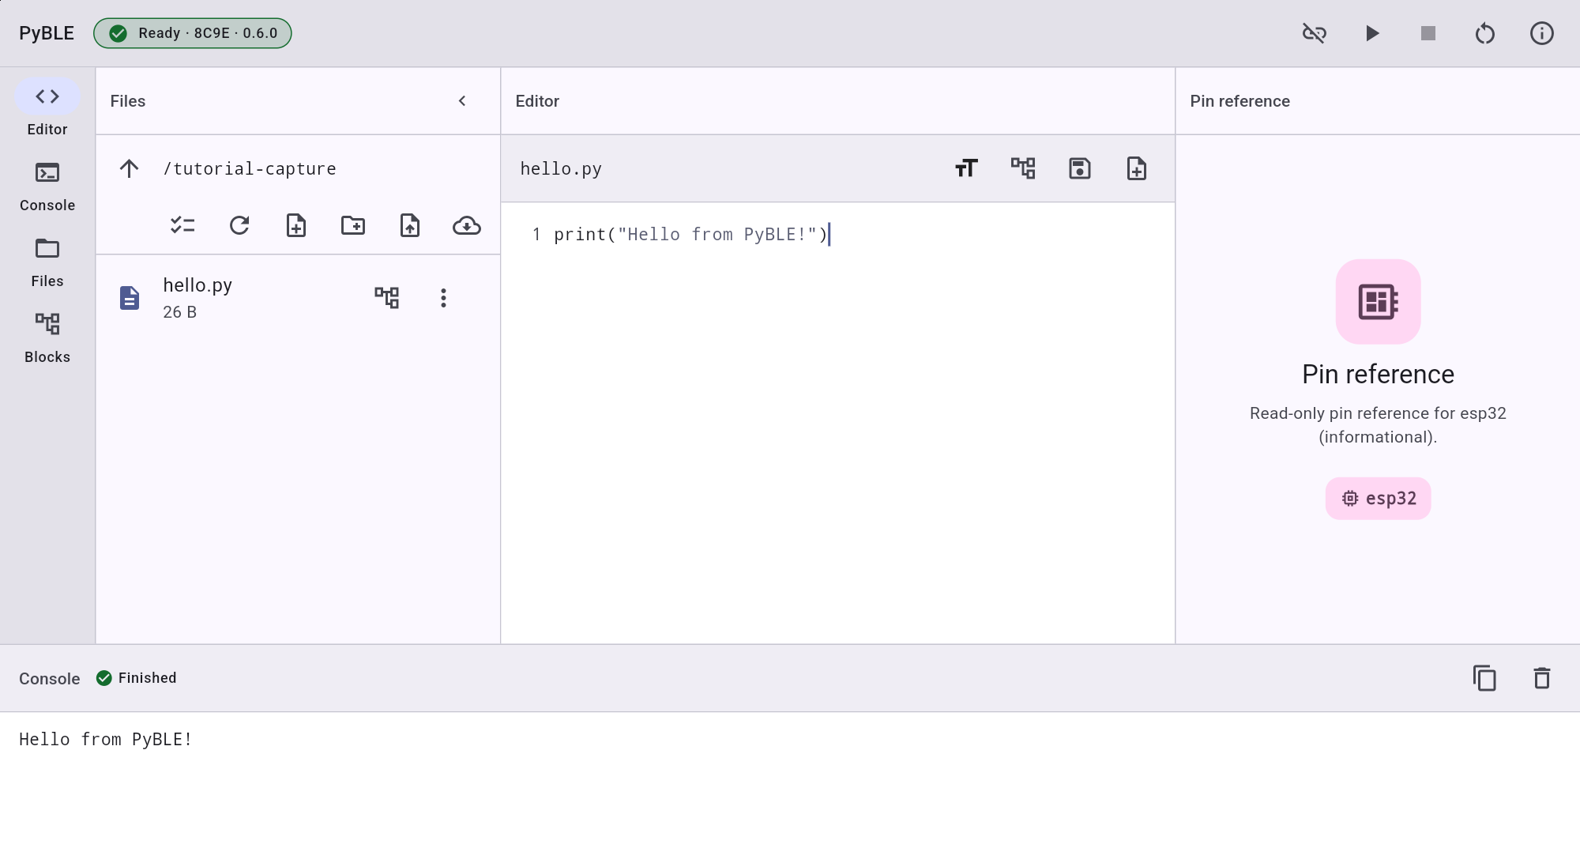Click the restart device icon
The height and width of the screenshot is (863, 1580).
point(1485,33)
